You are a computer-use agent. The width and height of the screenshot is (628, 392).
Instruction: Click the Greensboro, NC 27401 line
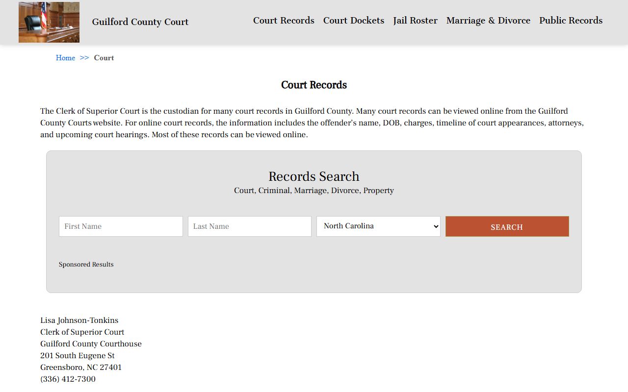pos(81,367)
